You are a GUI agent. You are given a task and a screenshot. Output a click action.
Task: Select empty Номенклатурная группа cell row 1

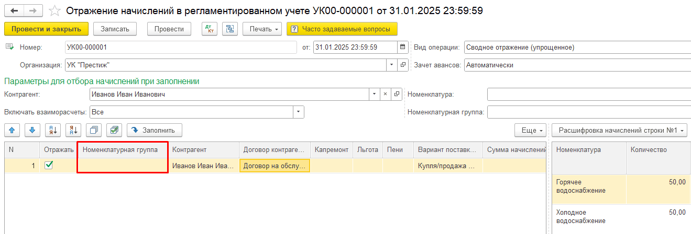coord(123,166)
